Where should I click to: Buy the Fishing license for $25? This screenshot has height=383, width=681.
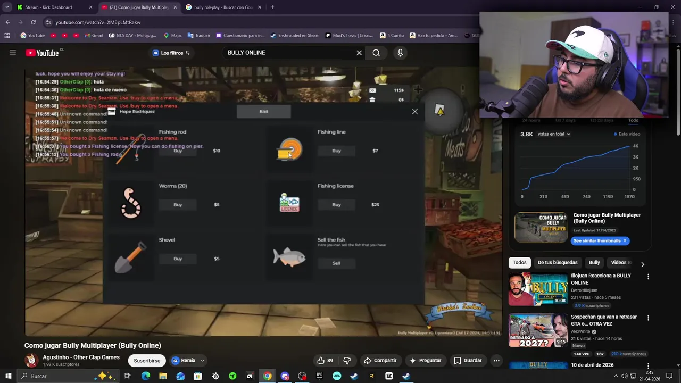[x=336, y=205]
